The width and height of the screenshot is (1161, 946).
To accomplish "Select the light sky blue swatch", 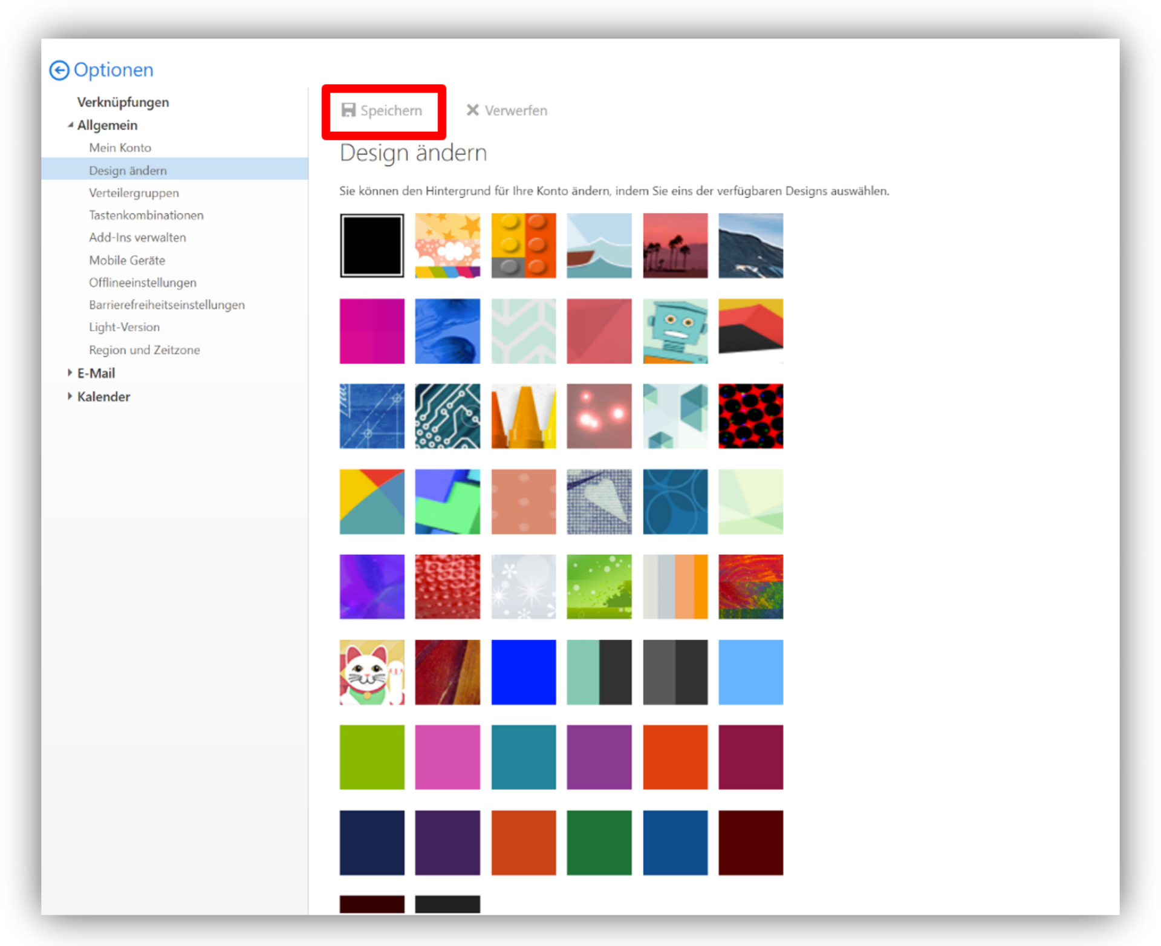I will click(751, 672).
